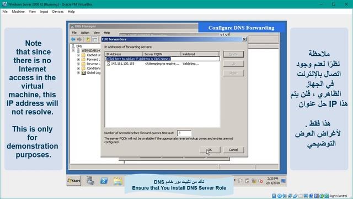Viewport: 353px width, 199px height.
Task: Click the Right Control host key indicator
Action: pos(338,196)
